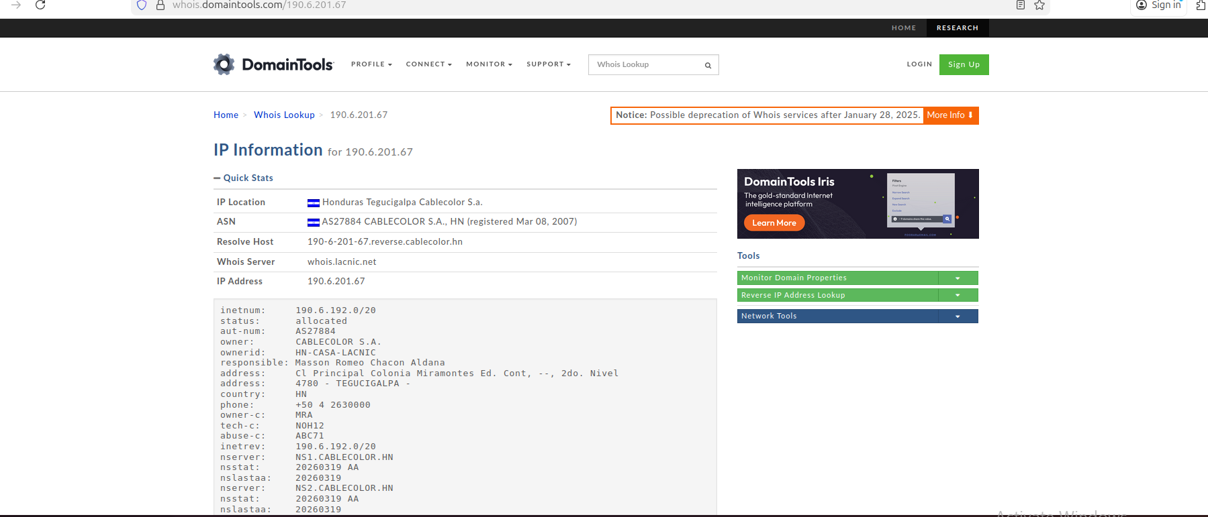Click '190-6-201-67.reverse.cablecolor.hn' resolve host
Screen dimensions: 1208x517
point(385,241)
